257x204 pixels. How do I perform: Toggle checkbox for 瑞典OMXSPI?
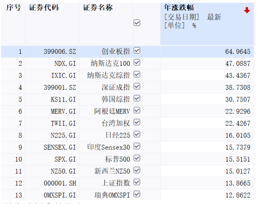tap(137, 194)
